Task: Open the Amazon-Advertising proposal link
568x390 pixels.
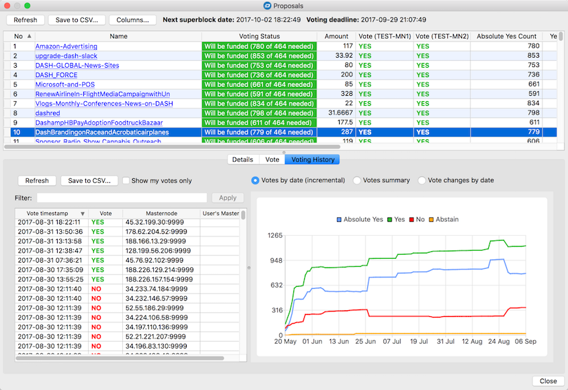Action: tap(66, 46)
